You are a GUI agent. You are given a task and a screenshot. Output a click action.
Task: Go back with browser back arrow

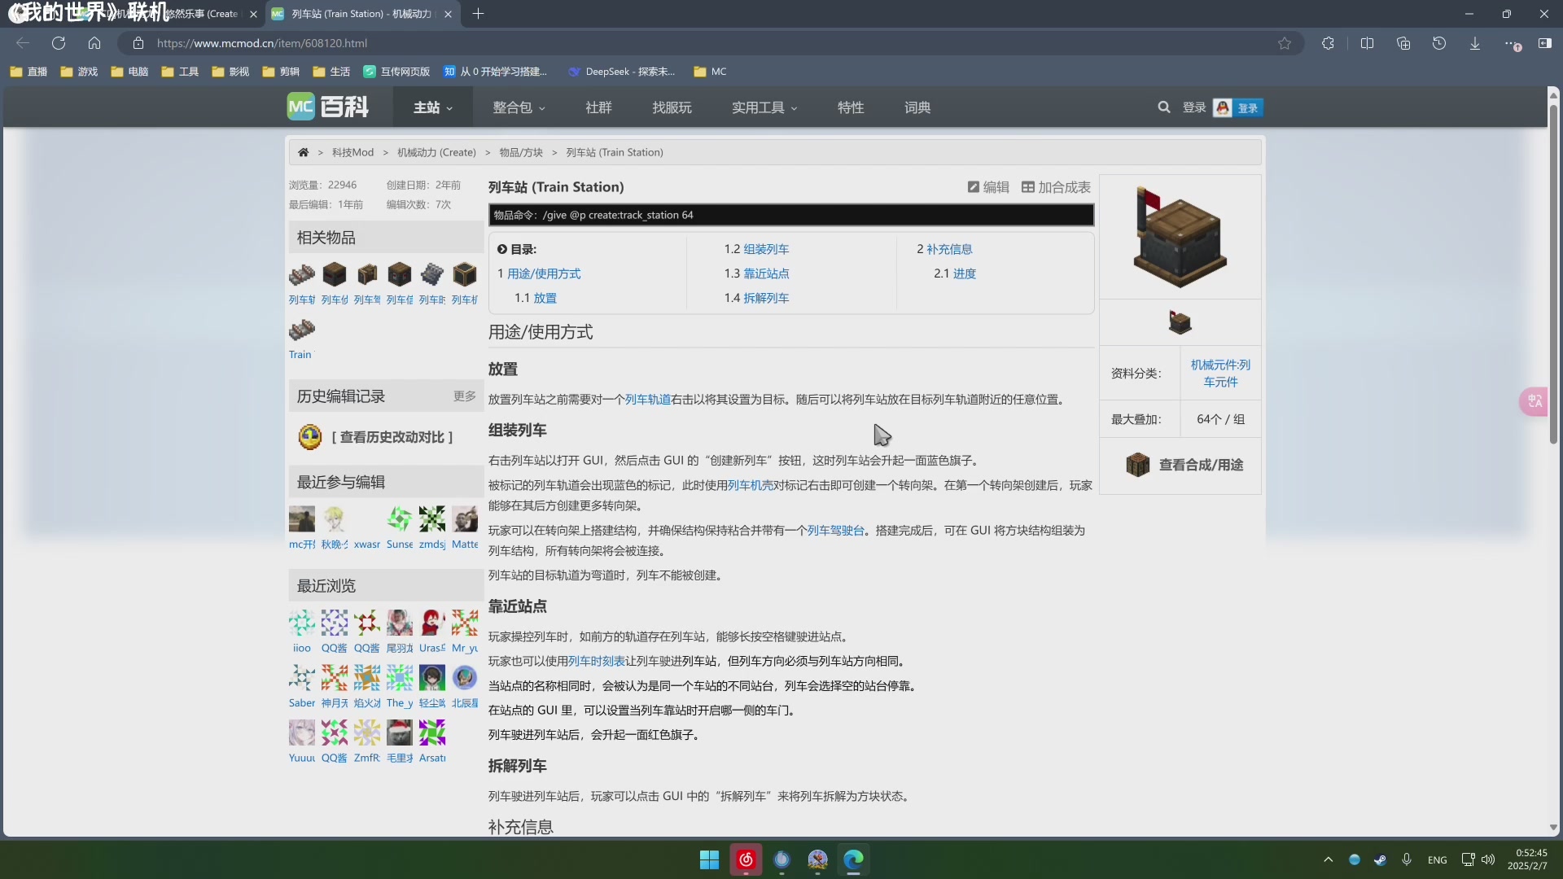pos(23,43)
